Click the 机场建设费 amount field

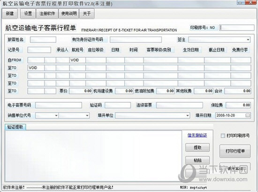click(x=124, y=91)
